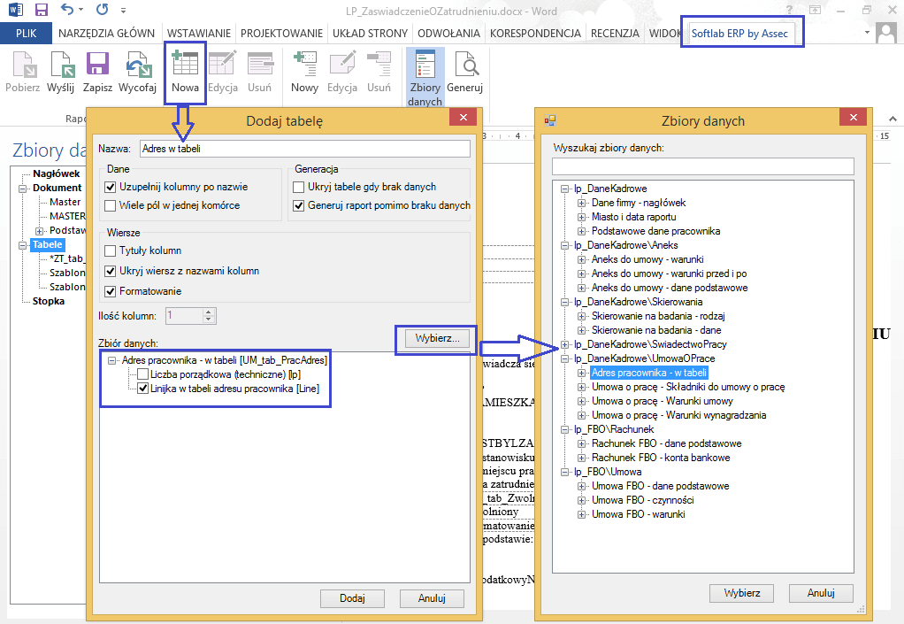Image resolution: width=904 pixels, height=624 pixels.
Task: Click Anuluj in Zbiory danych dialog
Action: pos(821,593)
